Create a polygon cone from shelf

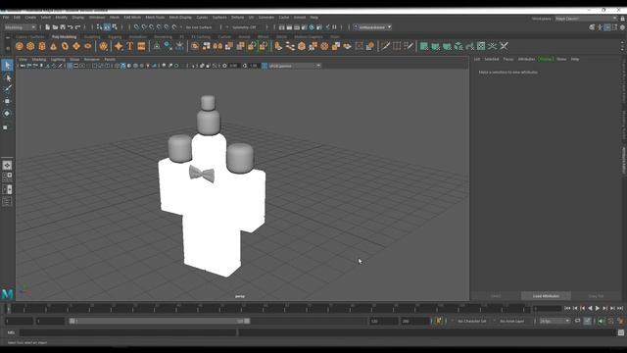coord(53,46)
